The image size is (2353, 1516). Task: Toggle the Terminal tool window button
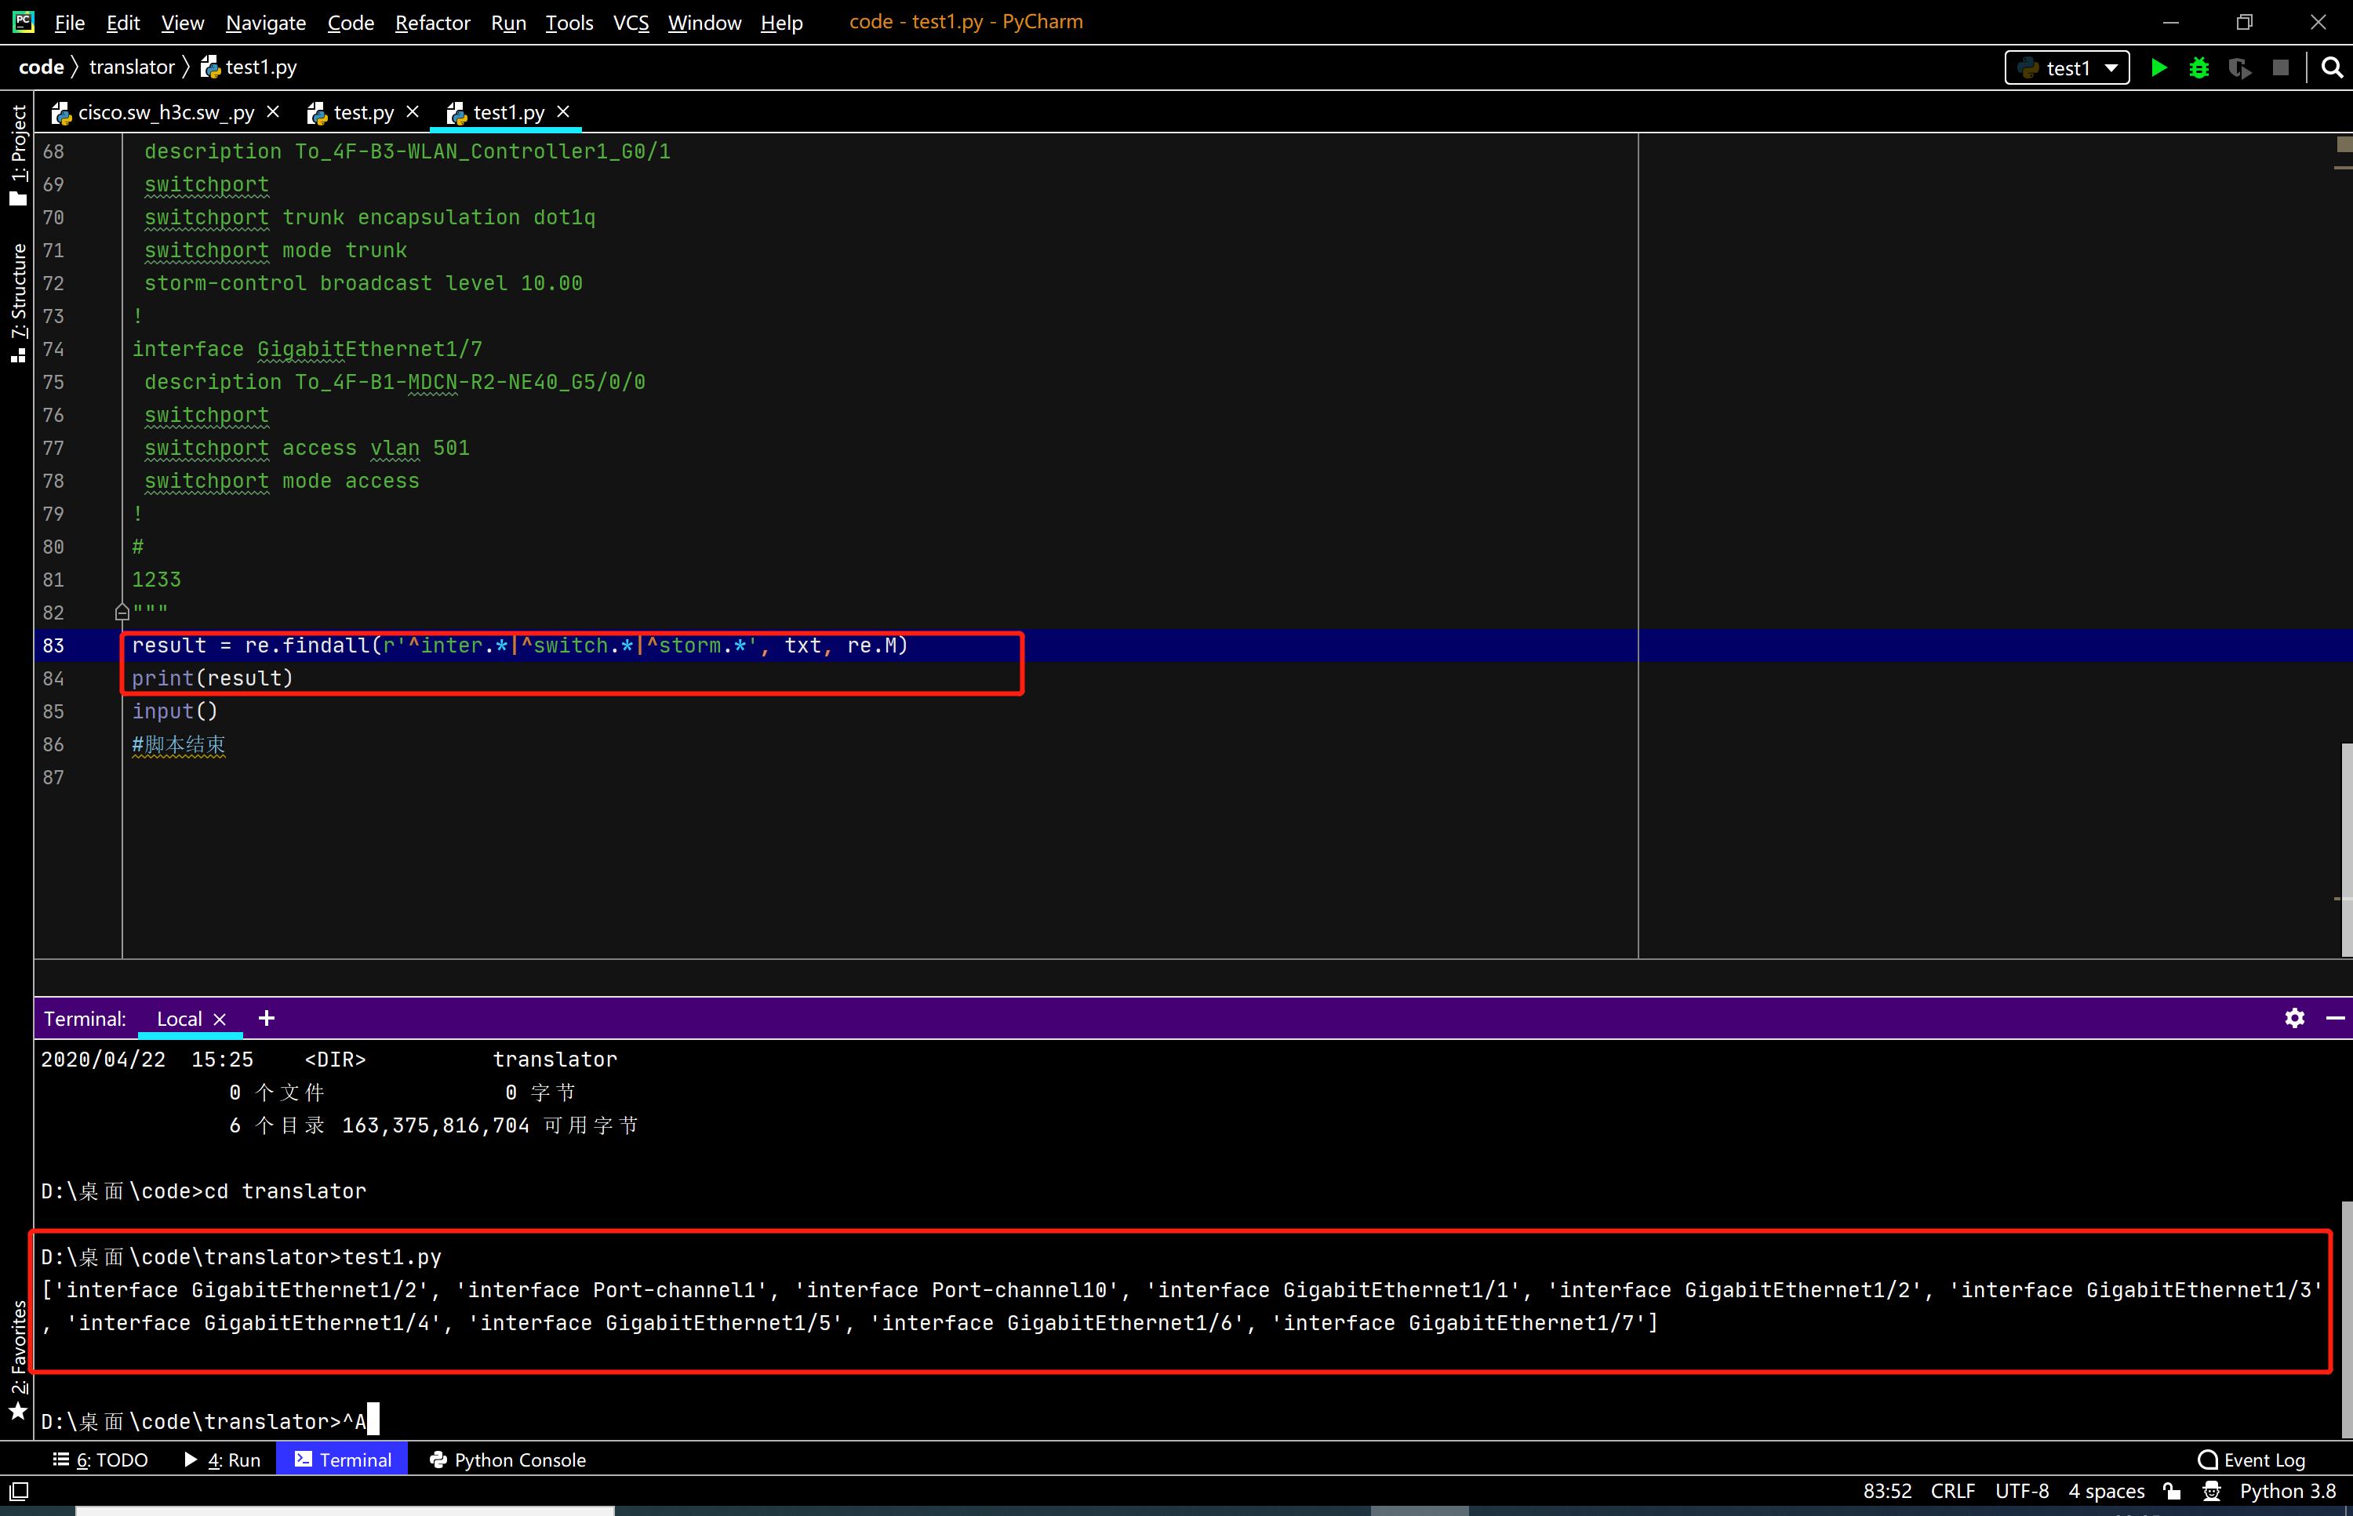click(x=342, y=1459)
